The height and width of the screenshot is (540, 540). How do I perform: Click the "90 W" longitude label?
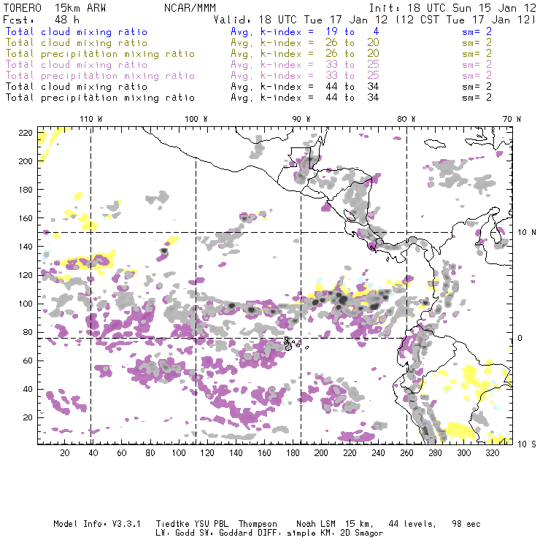tap(301, 119)
